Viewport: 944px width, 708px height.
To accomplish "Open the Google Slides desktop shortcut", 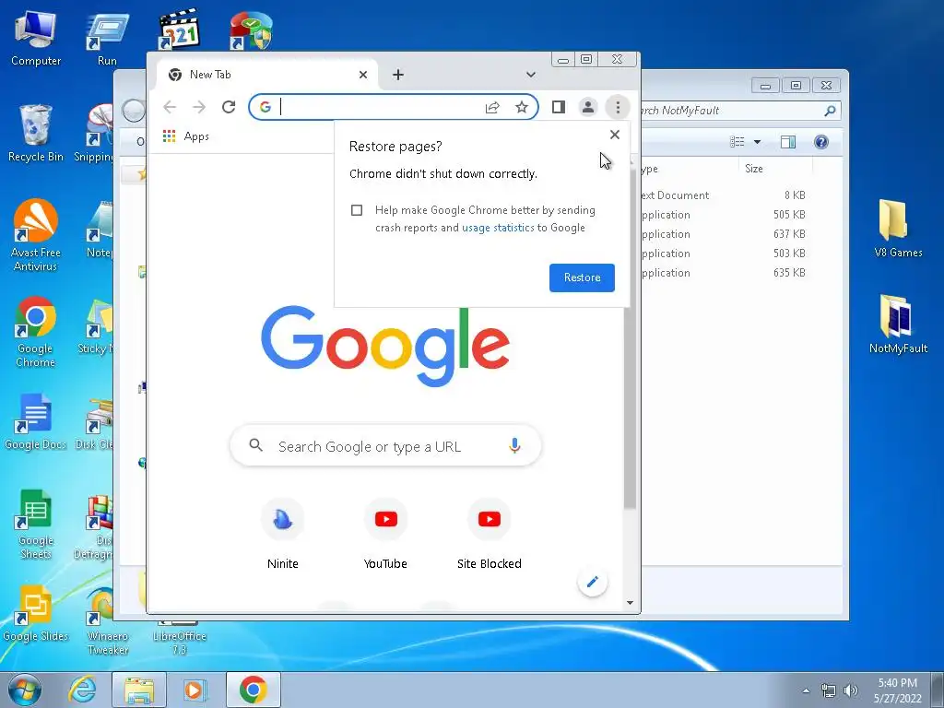I will [36, 613].
